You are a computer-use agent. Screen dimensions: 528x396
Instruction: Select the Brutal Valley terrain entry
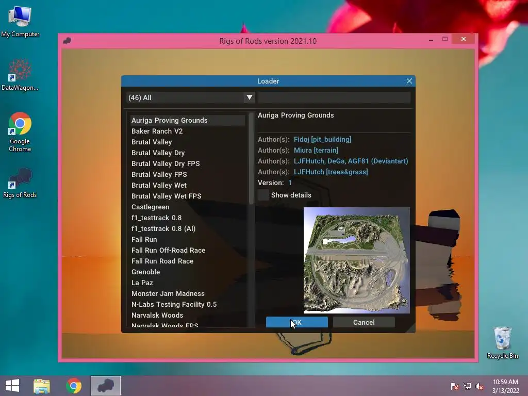[188, 142]
